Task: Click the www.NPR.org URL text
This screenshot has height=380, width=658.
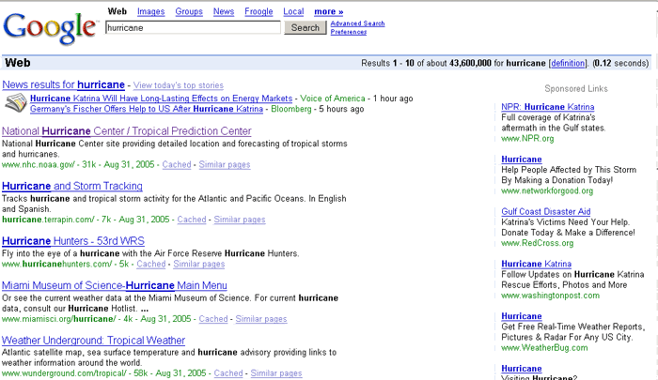Action: 527,139
